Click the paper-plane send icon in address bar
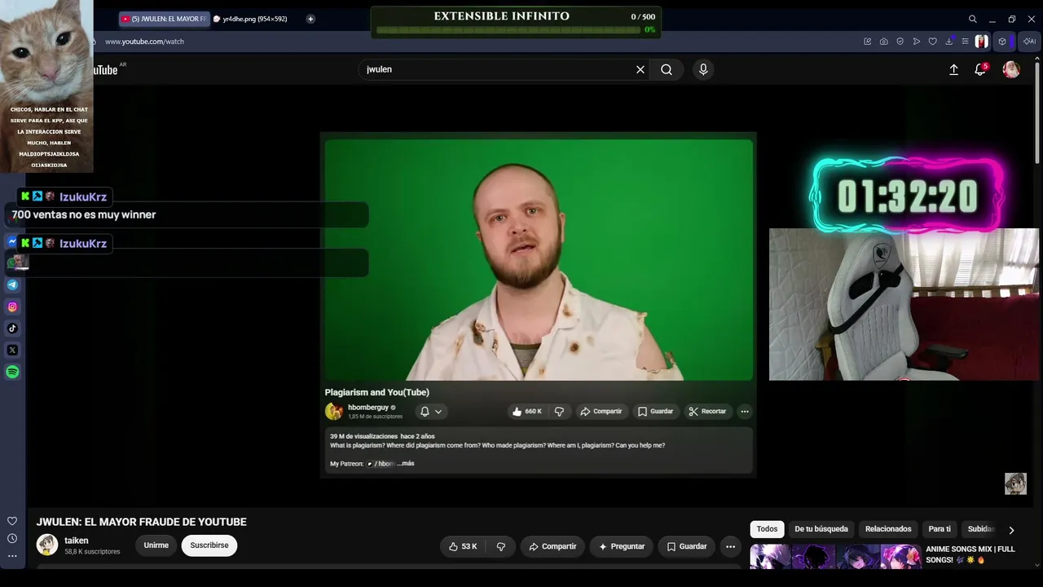The image size is (1043, 587). [917, 42]
